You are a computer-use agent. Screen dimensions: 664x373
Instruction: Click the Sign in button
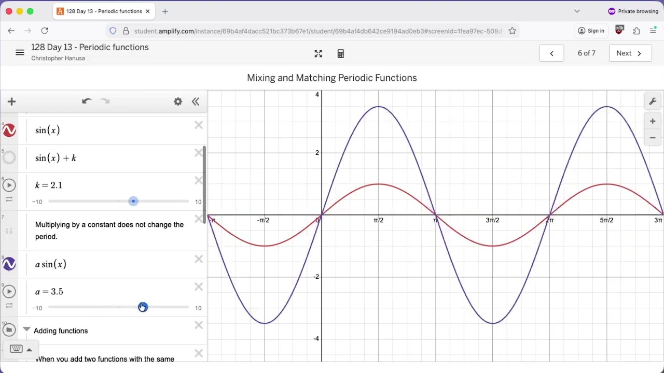(591, 31)
